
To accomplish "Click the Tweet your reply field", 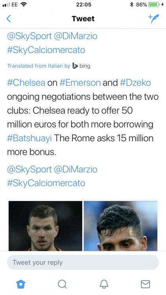I will pos(83,262).
